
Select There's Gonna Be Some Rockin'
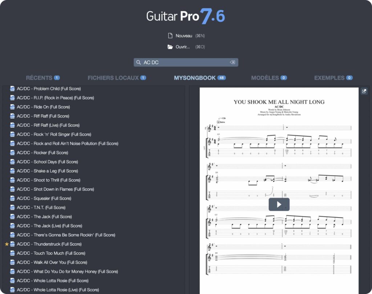(66, 235)
